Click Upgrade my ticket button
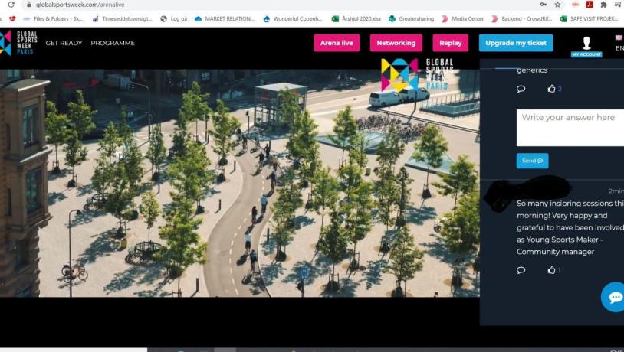 516,43
